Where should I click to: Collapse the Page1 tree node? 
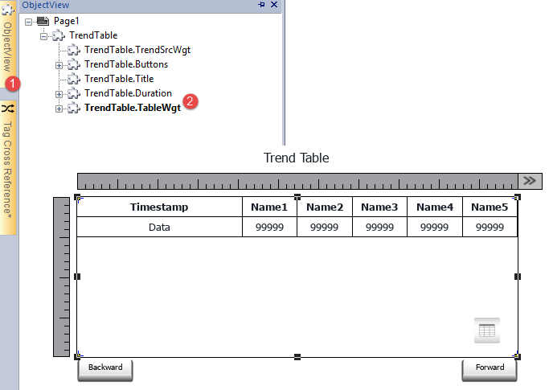pos(29,21)
